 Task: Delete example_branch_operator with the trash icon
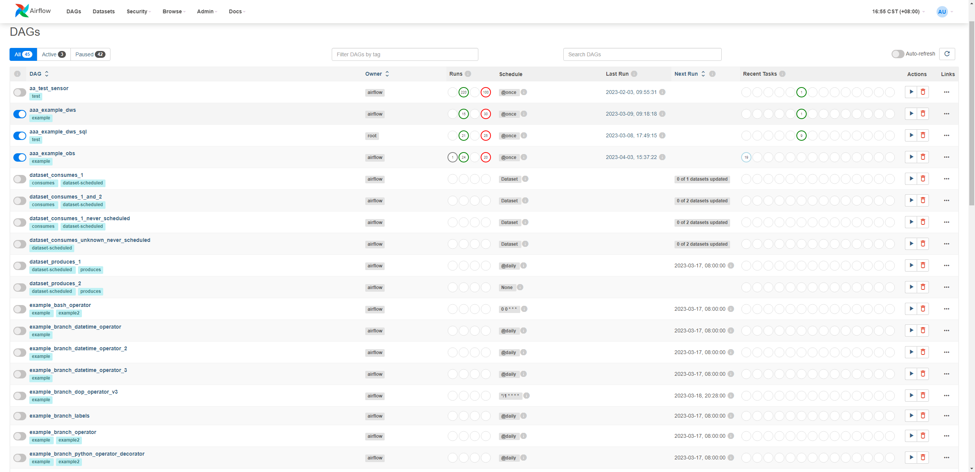click(x=923, y=435)
